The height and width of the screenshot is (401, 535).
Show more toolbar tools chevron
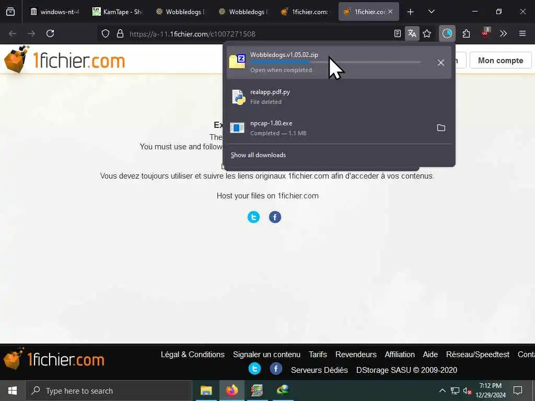pos(503,33)
